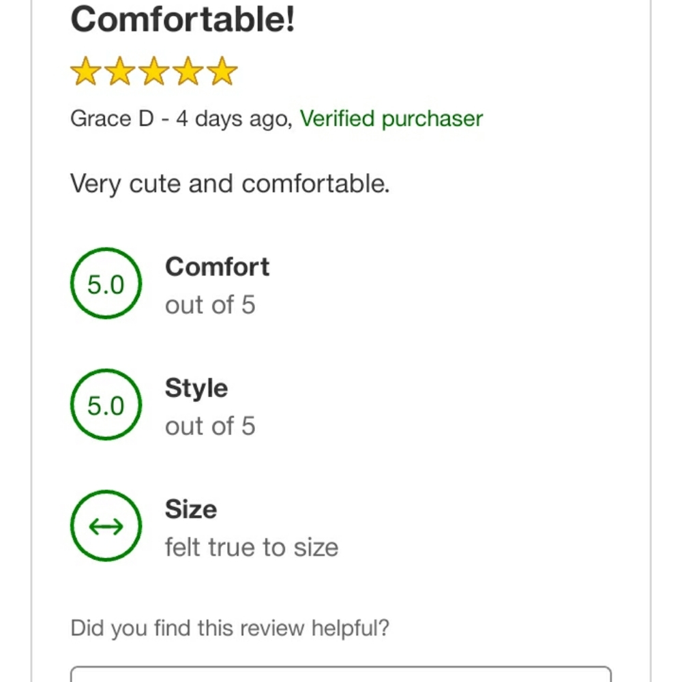The image size is (682, 682).
Task: Click the first gold star
Action: pyautogui.click(x=86, y=71)
